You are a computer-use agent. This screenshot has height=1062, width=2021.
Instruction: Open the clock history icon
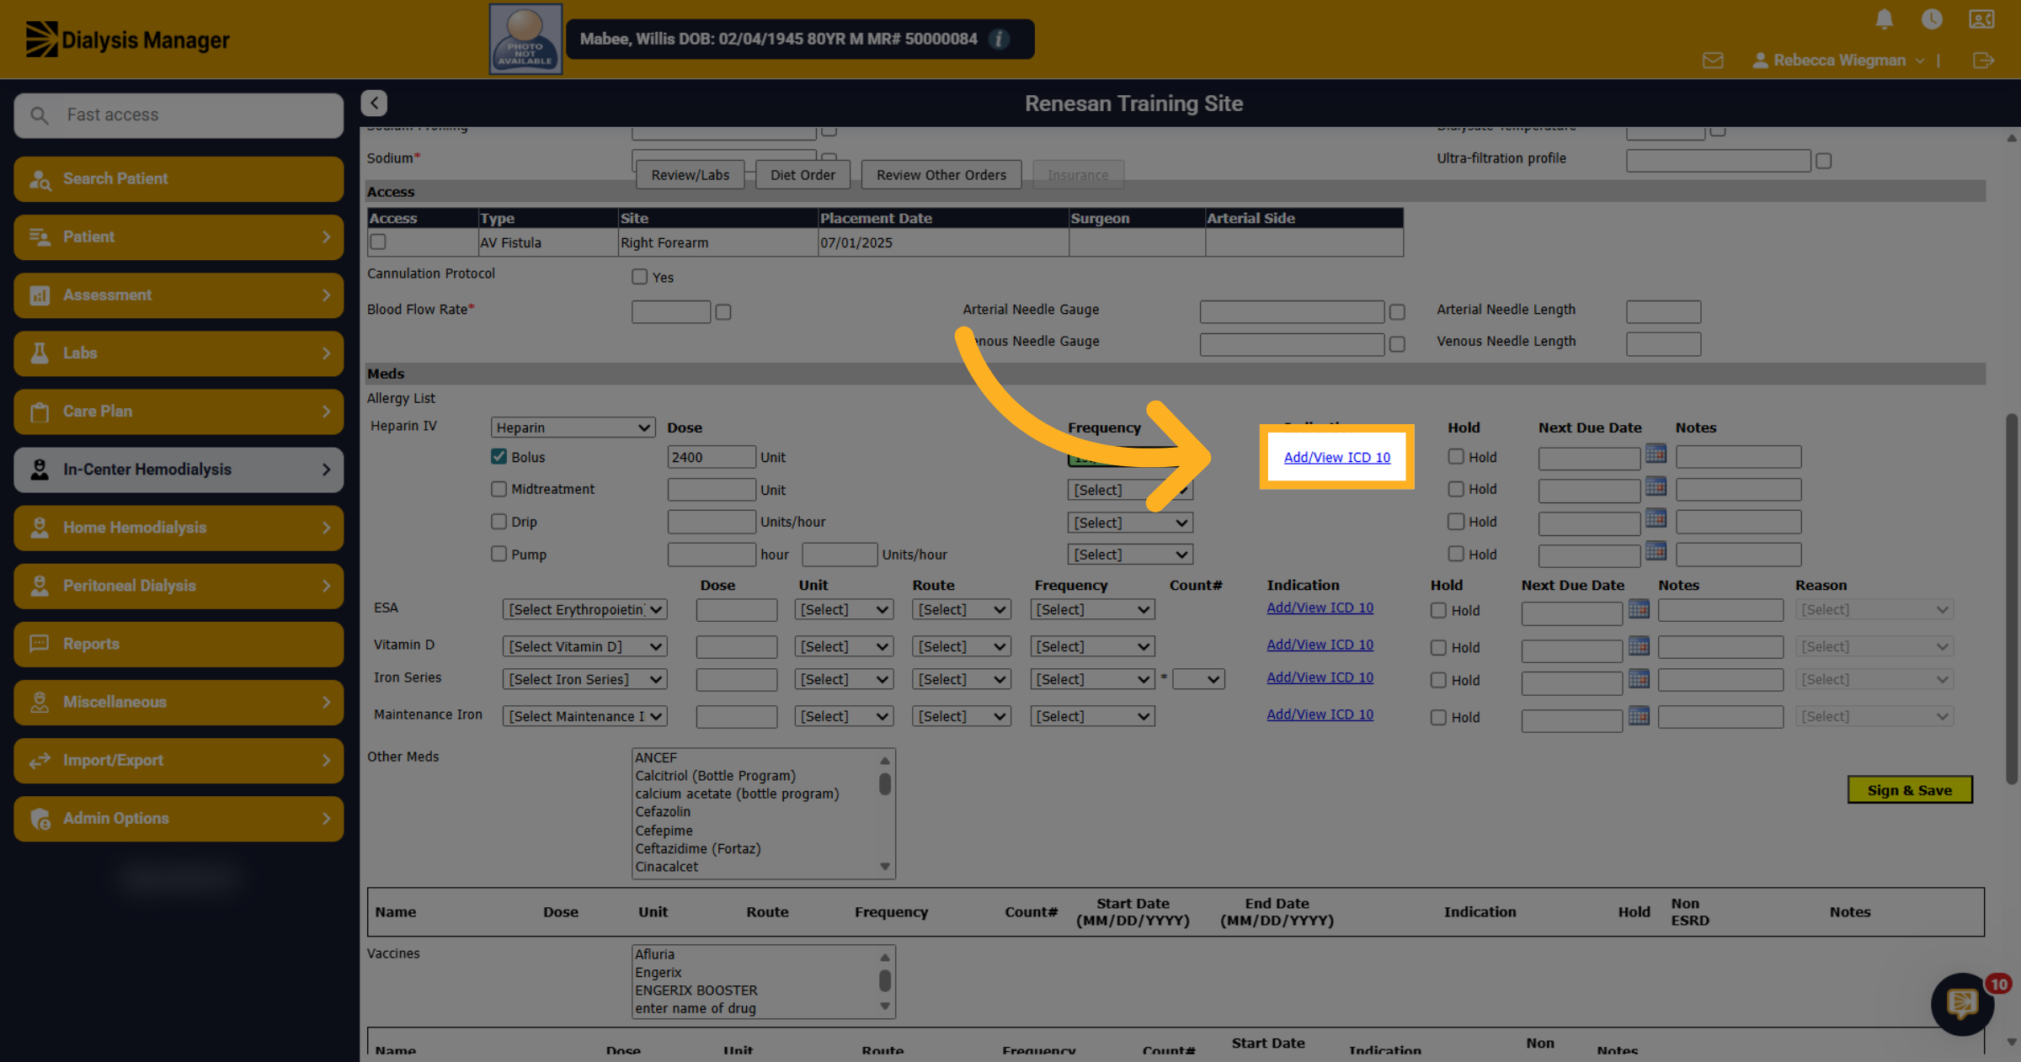(x=1932, y=19)
